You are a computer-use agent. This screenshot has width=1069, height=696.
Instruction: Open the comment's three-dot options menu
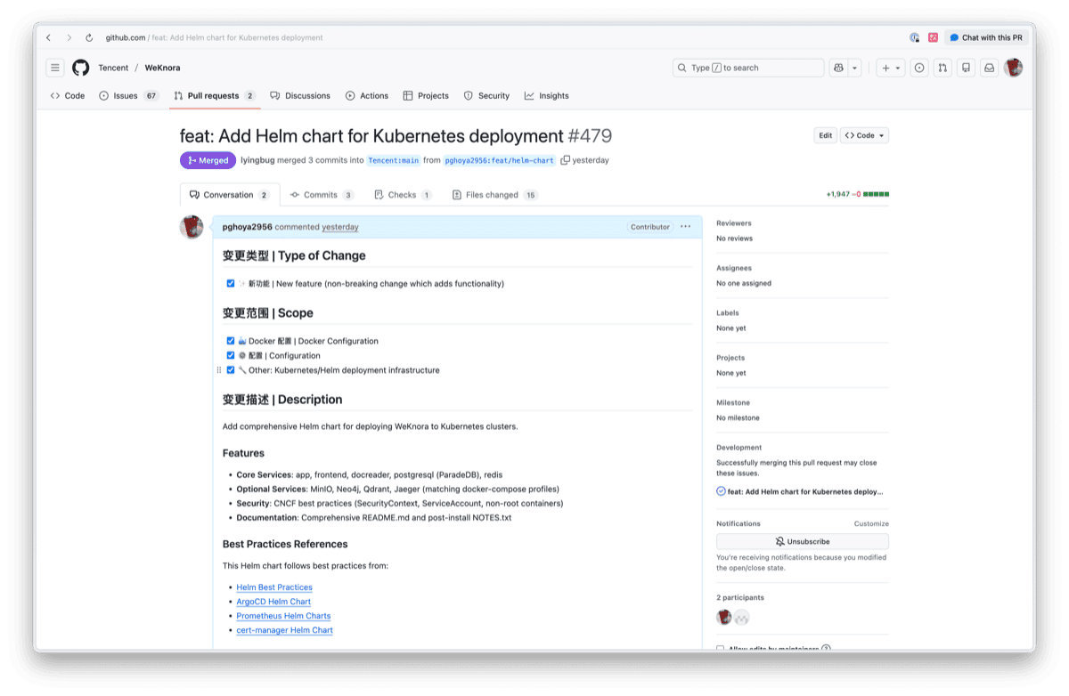(x=685, y=226)
